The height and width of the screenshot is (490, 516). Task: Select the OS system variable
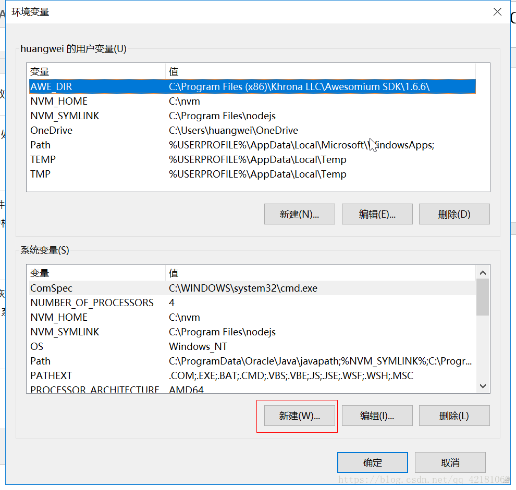pyautogui.click(x=252, y=346)
